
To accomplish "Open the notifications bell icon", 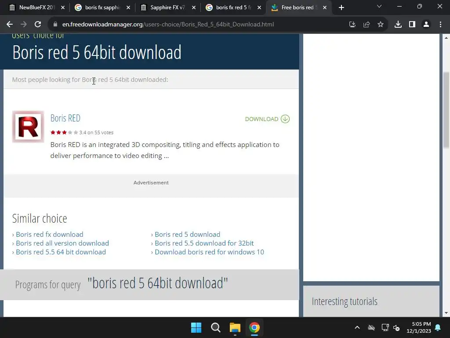I will 438,327.
